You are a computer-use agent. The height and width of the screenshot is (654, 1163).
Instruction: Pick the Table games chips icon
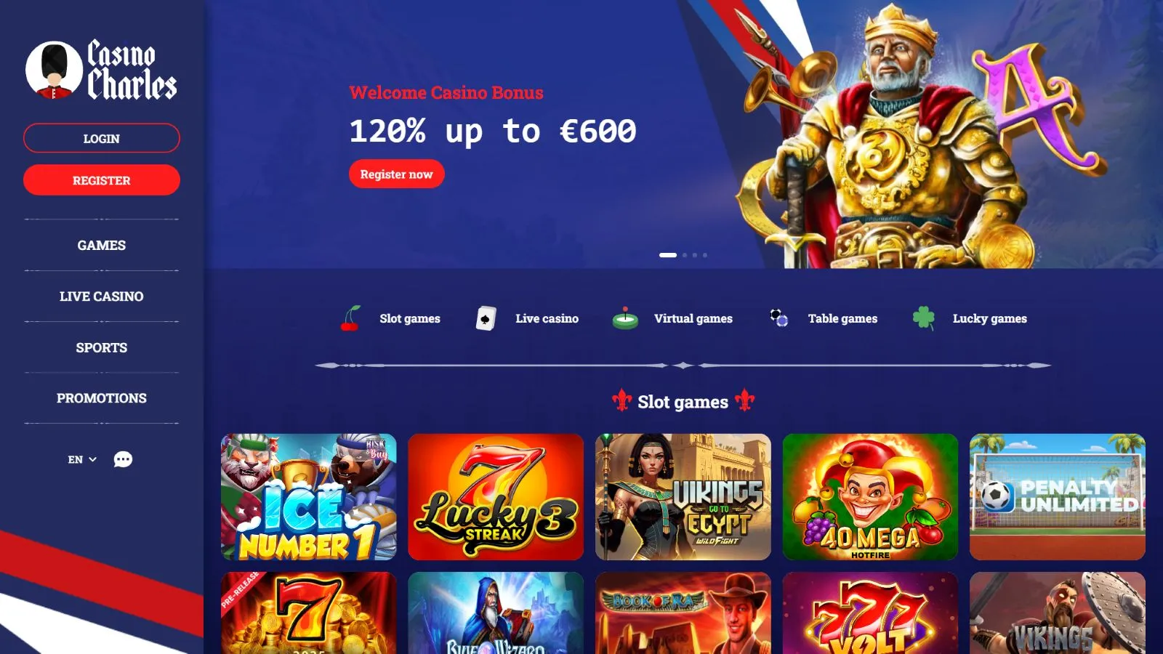point(778,318)
